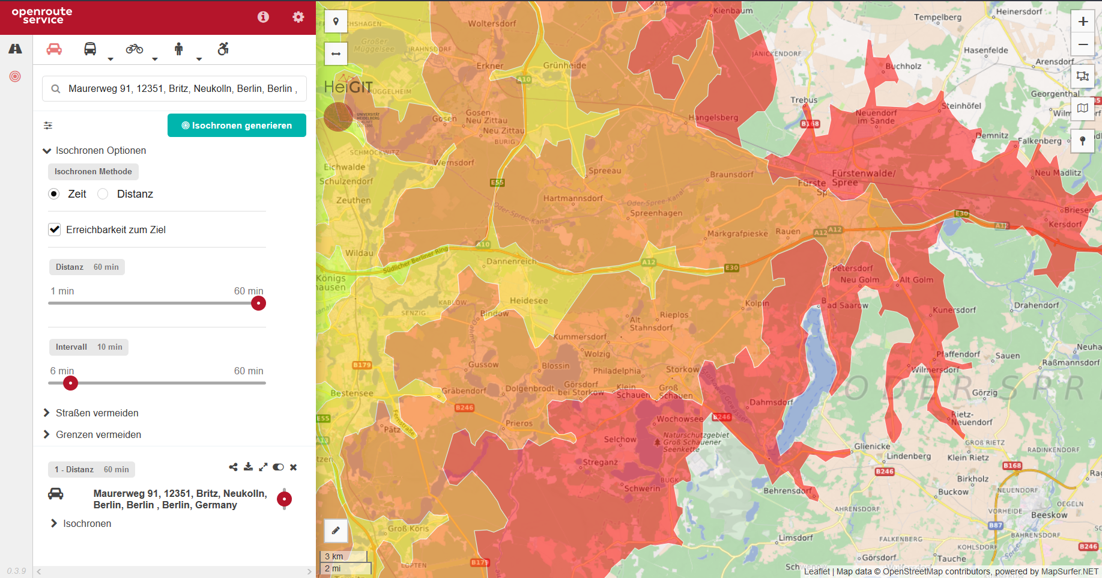Viewport: 1102px width, 578px height.
Task: Select the wheelchair profile icon
Action: click(x=223, y=49)
